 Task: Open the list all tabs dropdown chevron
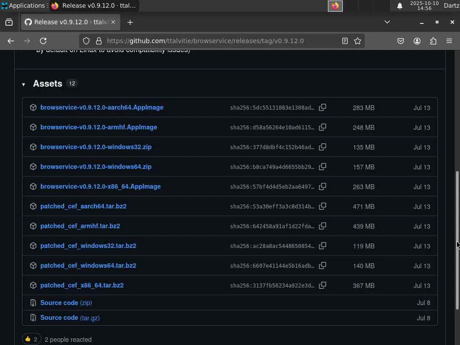click(x=387, y=22)
